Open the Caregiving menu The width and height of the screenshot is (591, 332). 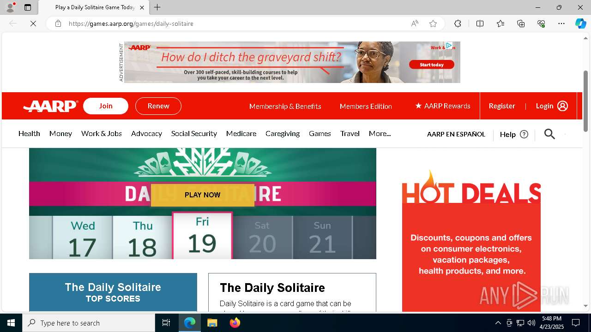pyautogui.click(x=283, y=133)
